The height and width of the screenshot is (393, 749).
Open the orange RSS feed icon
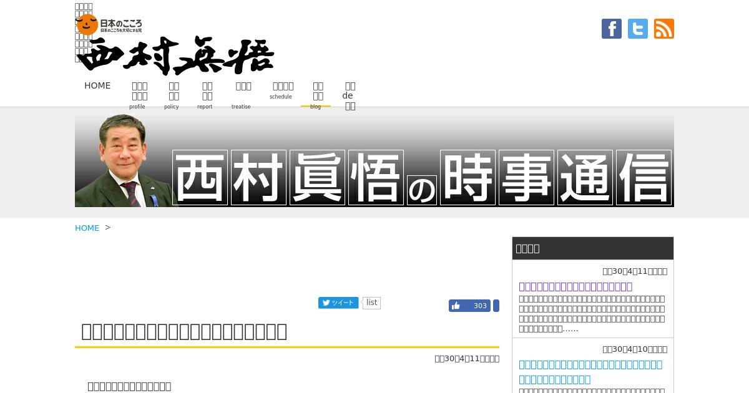pyautogui.click(x=664, y=29)
